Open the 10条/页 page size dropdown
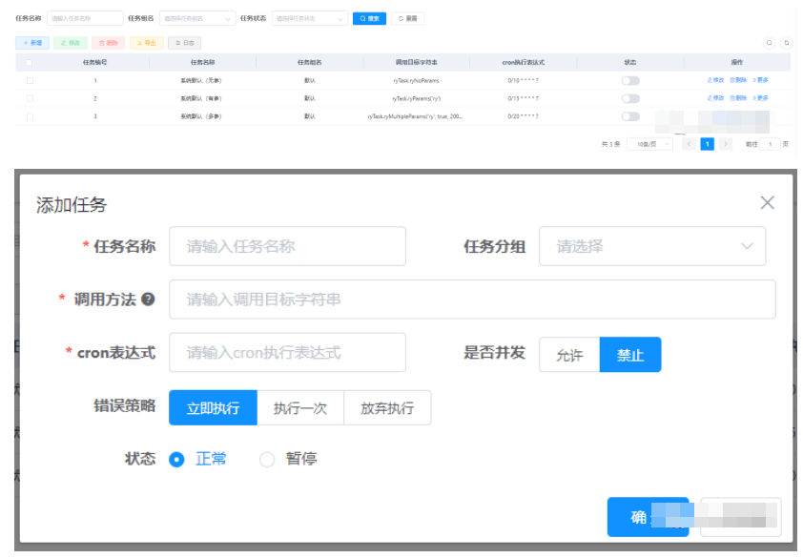 tap(649, 144)
